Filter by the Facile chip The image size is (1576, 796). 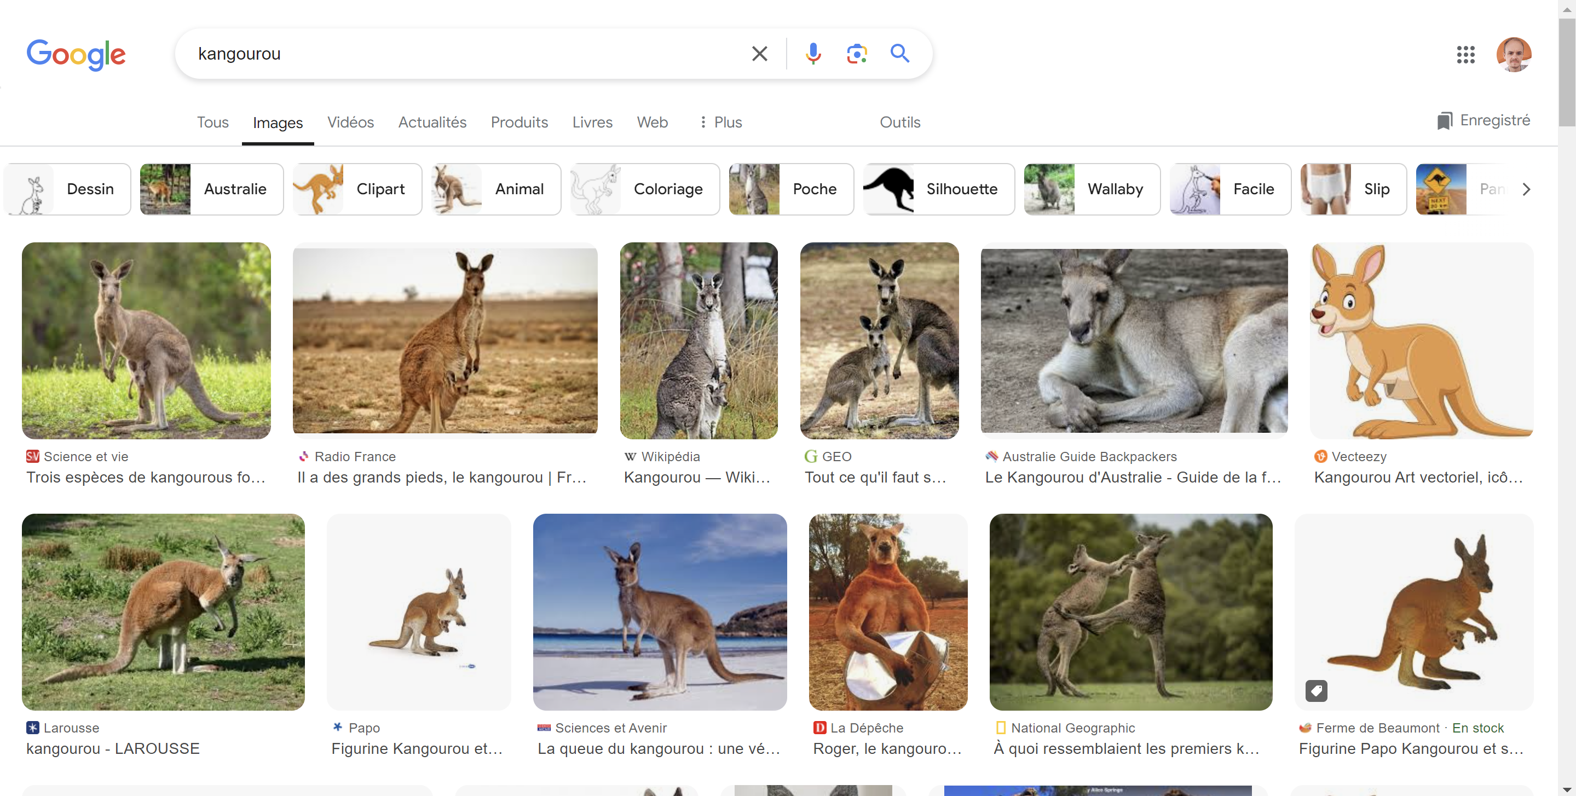pos(1231,189)
